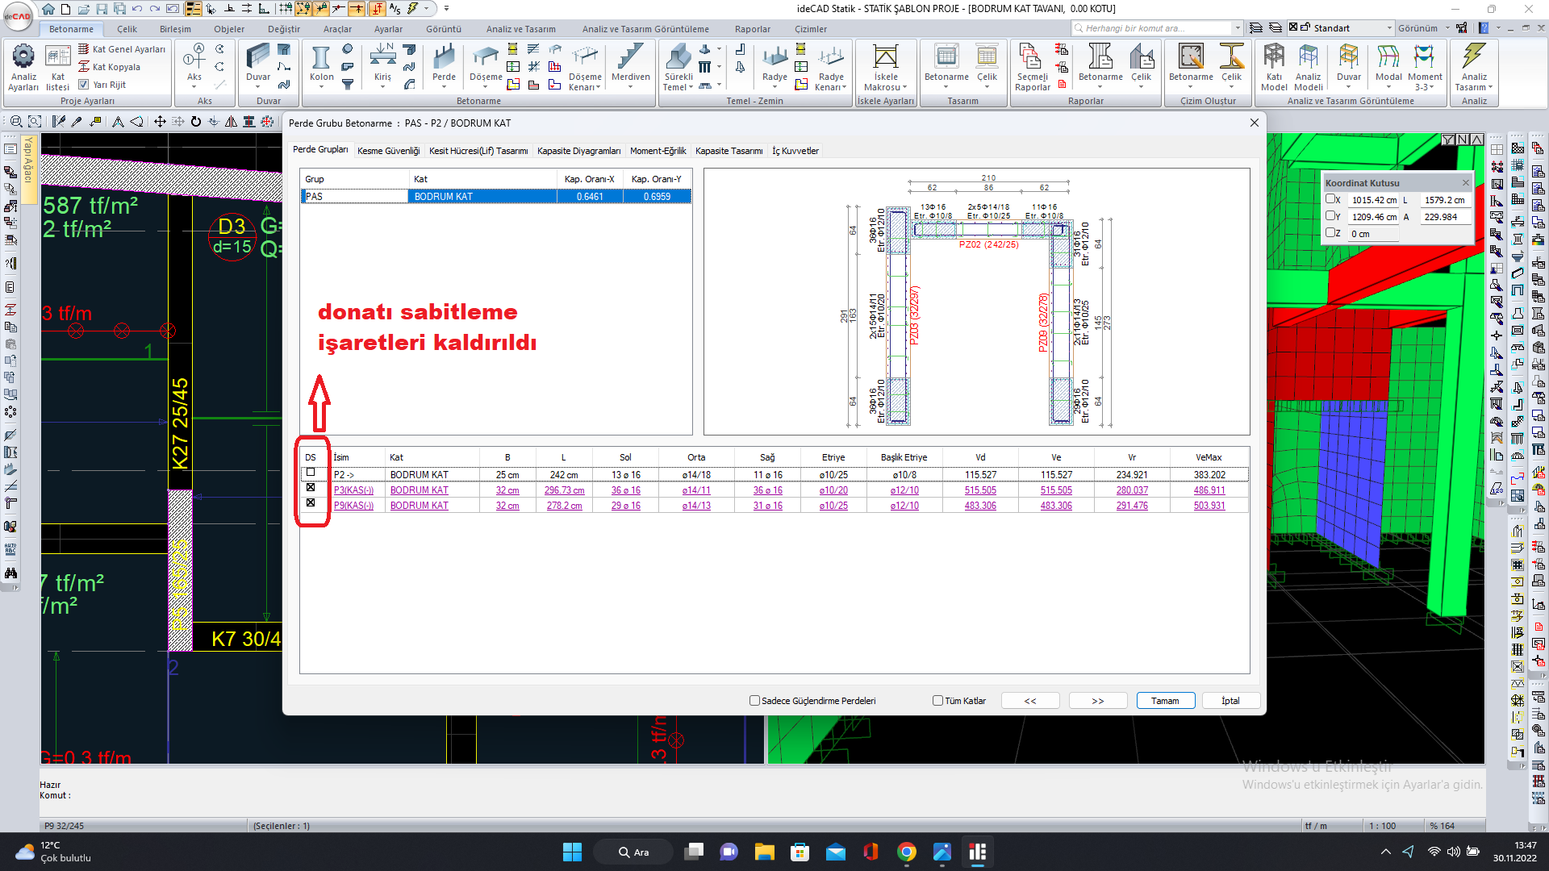Switch to Kesme Güvenliği tab
This screenshot has width=1549, height=871.
pyautogui.click(x=388, y=151)
